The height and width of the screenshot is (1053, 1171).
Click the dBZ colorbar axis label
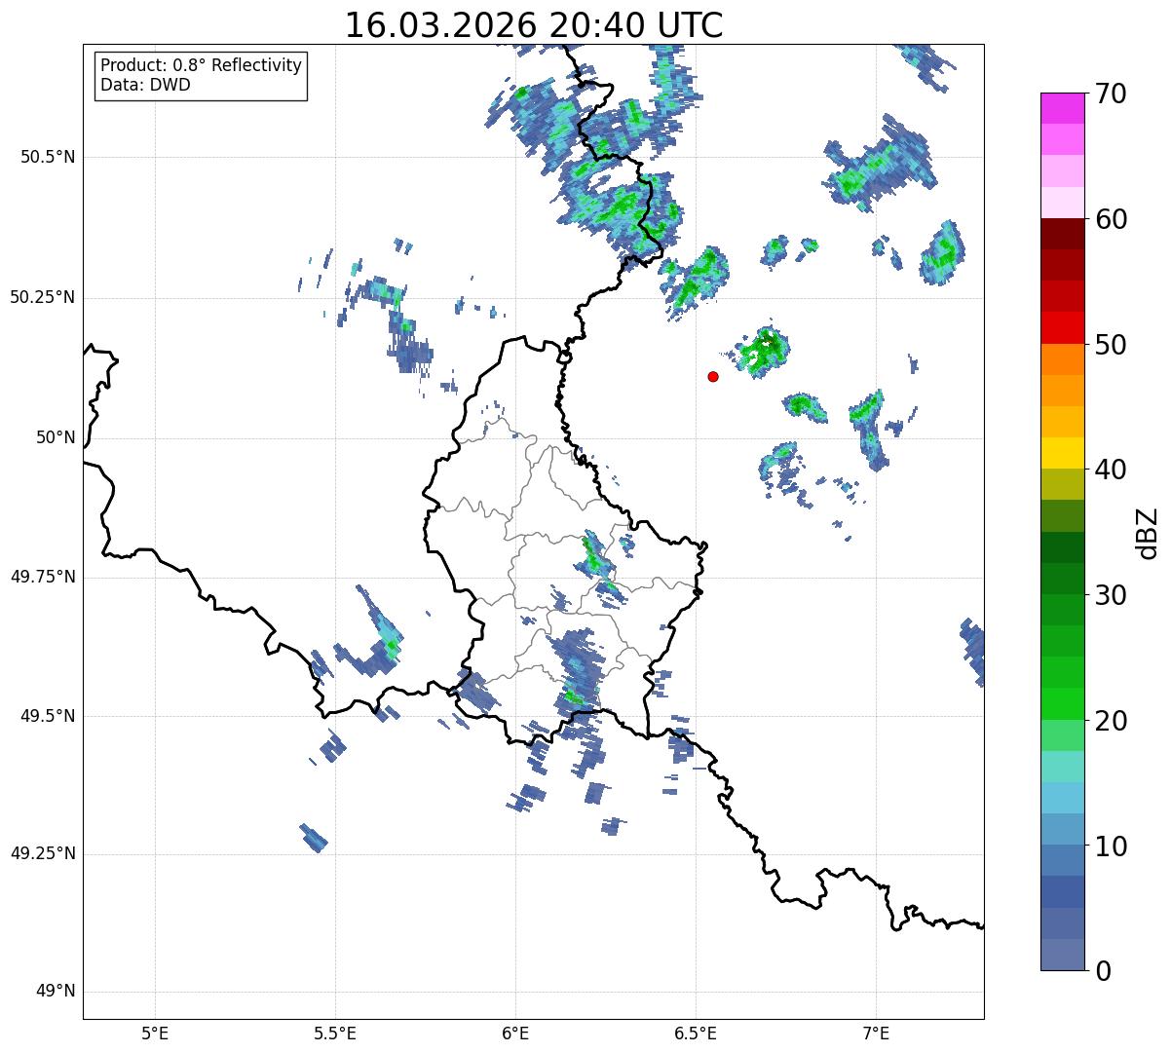click(x=1148, y=533)
